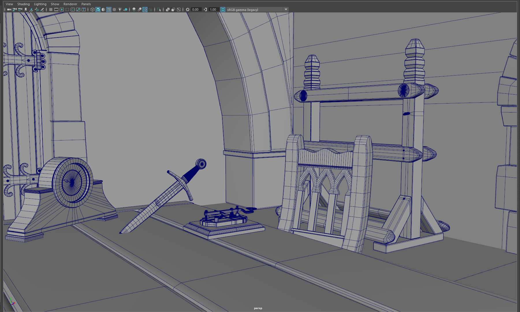520x312 pixels.
Task: Show the resolution gate
Action: (61, 10)
